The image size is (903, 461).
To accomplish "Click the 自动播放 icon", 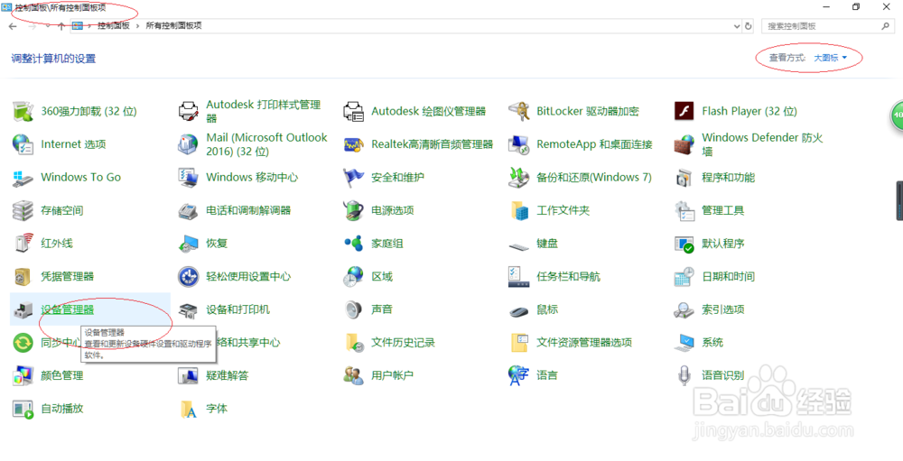I will (x=23, y=410).
